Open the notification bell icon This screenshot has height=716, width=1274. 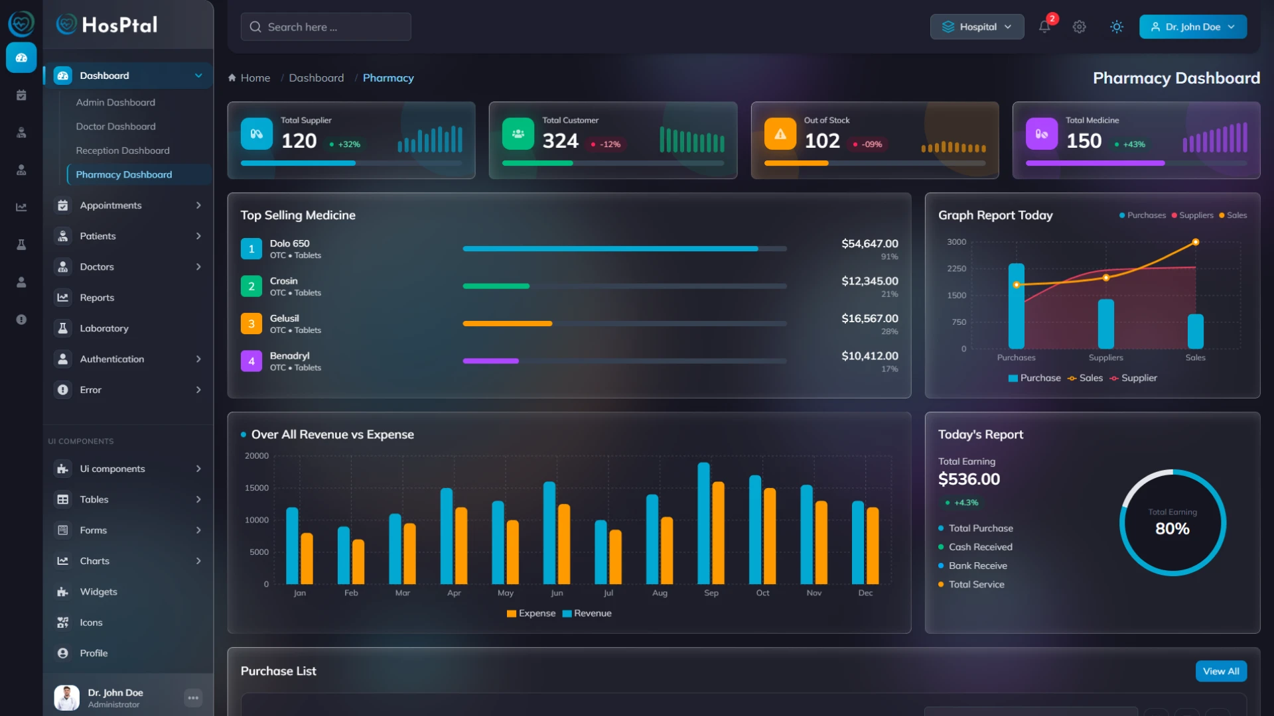[1044, 27]
